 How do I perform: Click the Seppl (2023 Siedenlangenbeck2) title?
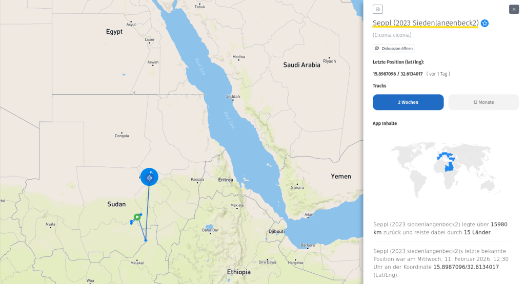click(426, 23)
